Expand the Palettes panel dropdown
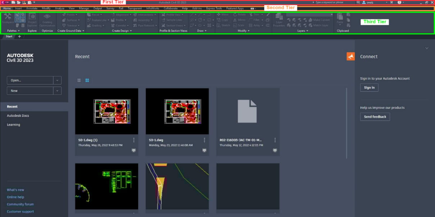 [13, 31]
